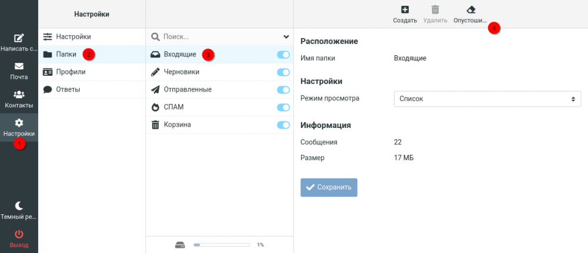Open Contacts via people icon
588x253 pixels.
(x=19, y=95)
